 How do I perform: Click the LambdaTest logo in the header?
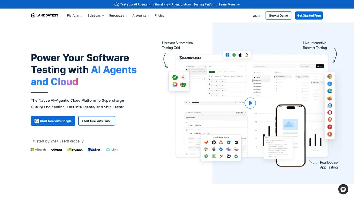pos(45,15)
